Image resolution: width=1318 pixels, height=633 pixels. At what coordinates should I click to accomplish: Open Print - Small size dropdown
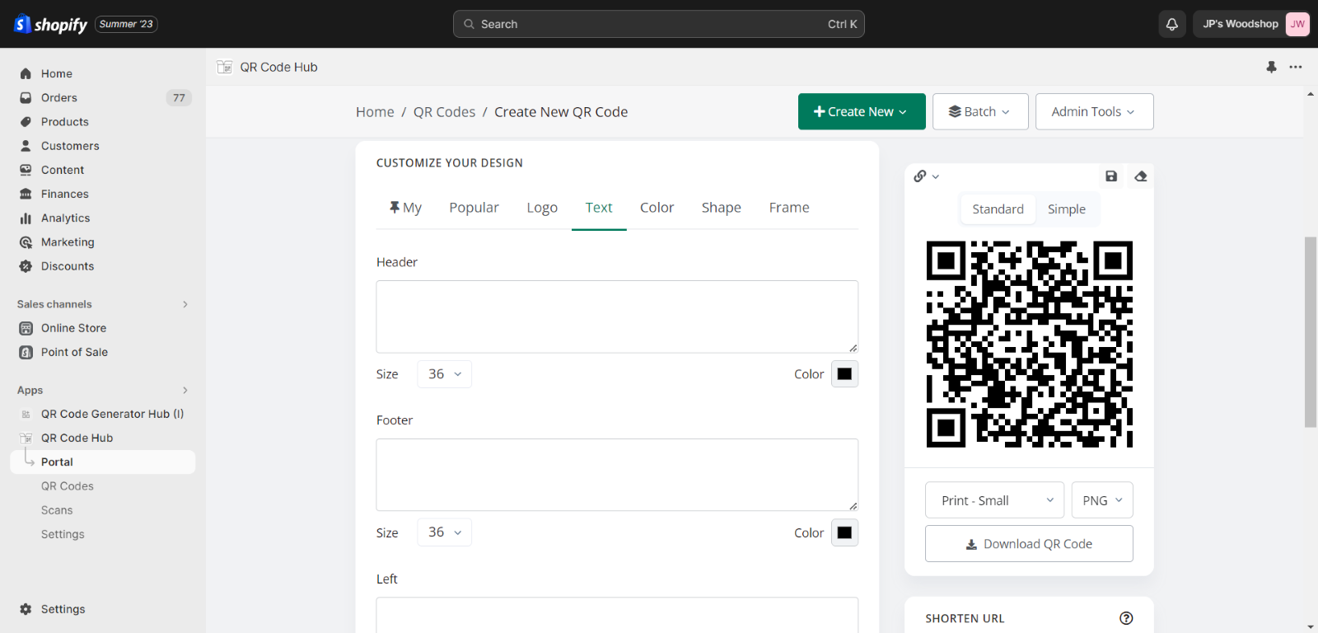point(994,500)
